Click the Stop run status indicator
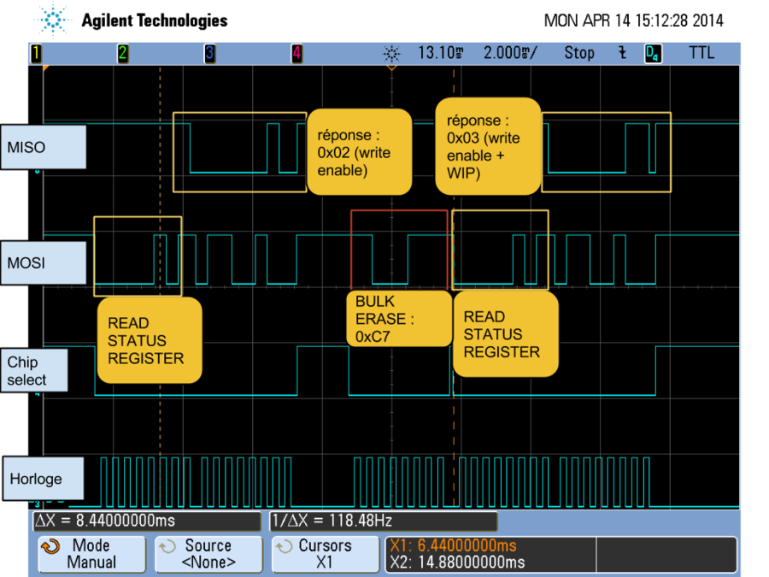The image size is (769, 577). click(x=578, y=53)
